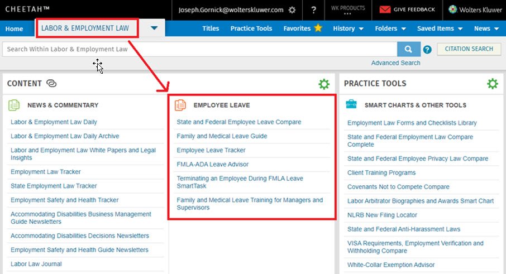Viewport: 506px width, 274px height.
Task: Click the Favorites star icon
Action: pyautogui.click(x=318, y=28)
